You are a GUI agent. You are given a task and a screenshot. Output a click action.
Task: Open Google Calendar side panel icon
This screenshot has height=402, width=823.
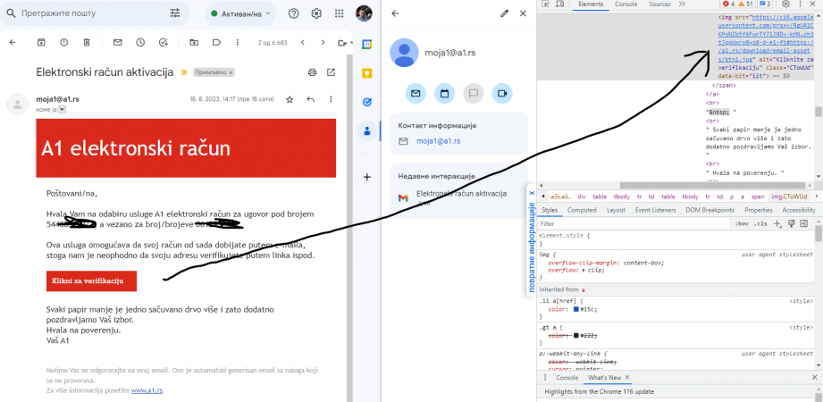point(367,45)
